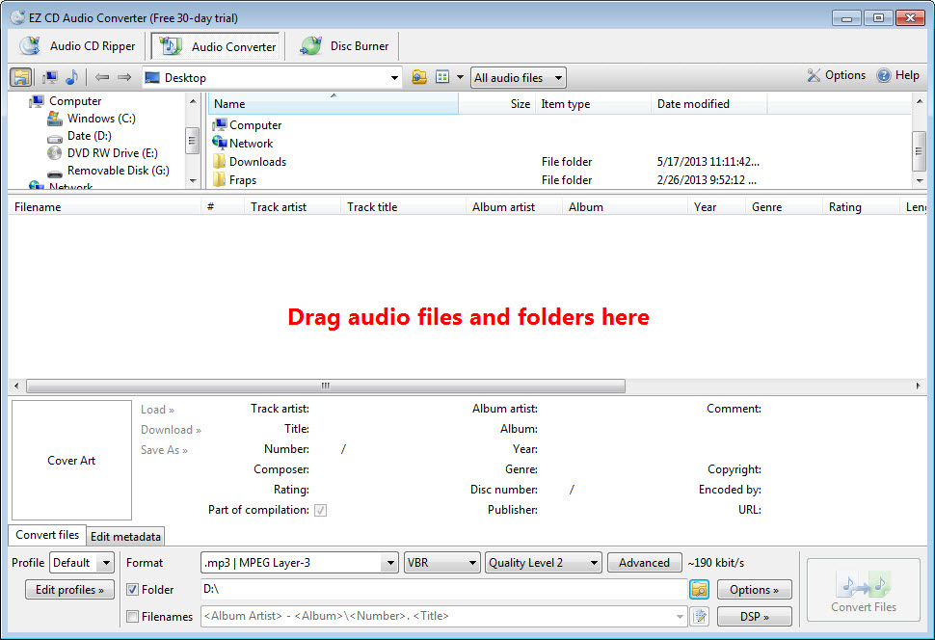
Task: Click the browse output folder icon
Action: pyautogui.click(x=700, y=589)
